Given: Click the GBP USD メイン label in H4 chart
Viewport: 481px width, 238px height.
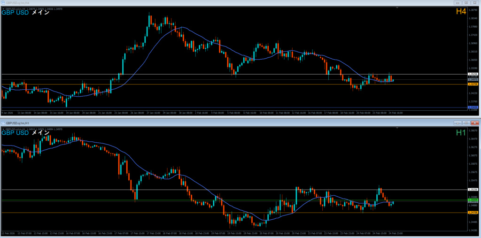Looking at the screenshot, I should click(x=25, y=13).
